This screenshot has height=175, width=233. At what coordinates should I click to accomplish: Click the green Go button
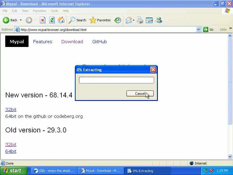click(x=208, y=30)
